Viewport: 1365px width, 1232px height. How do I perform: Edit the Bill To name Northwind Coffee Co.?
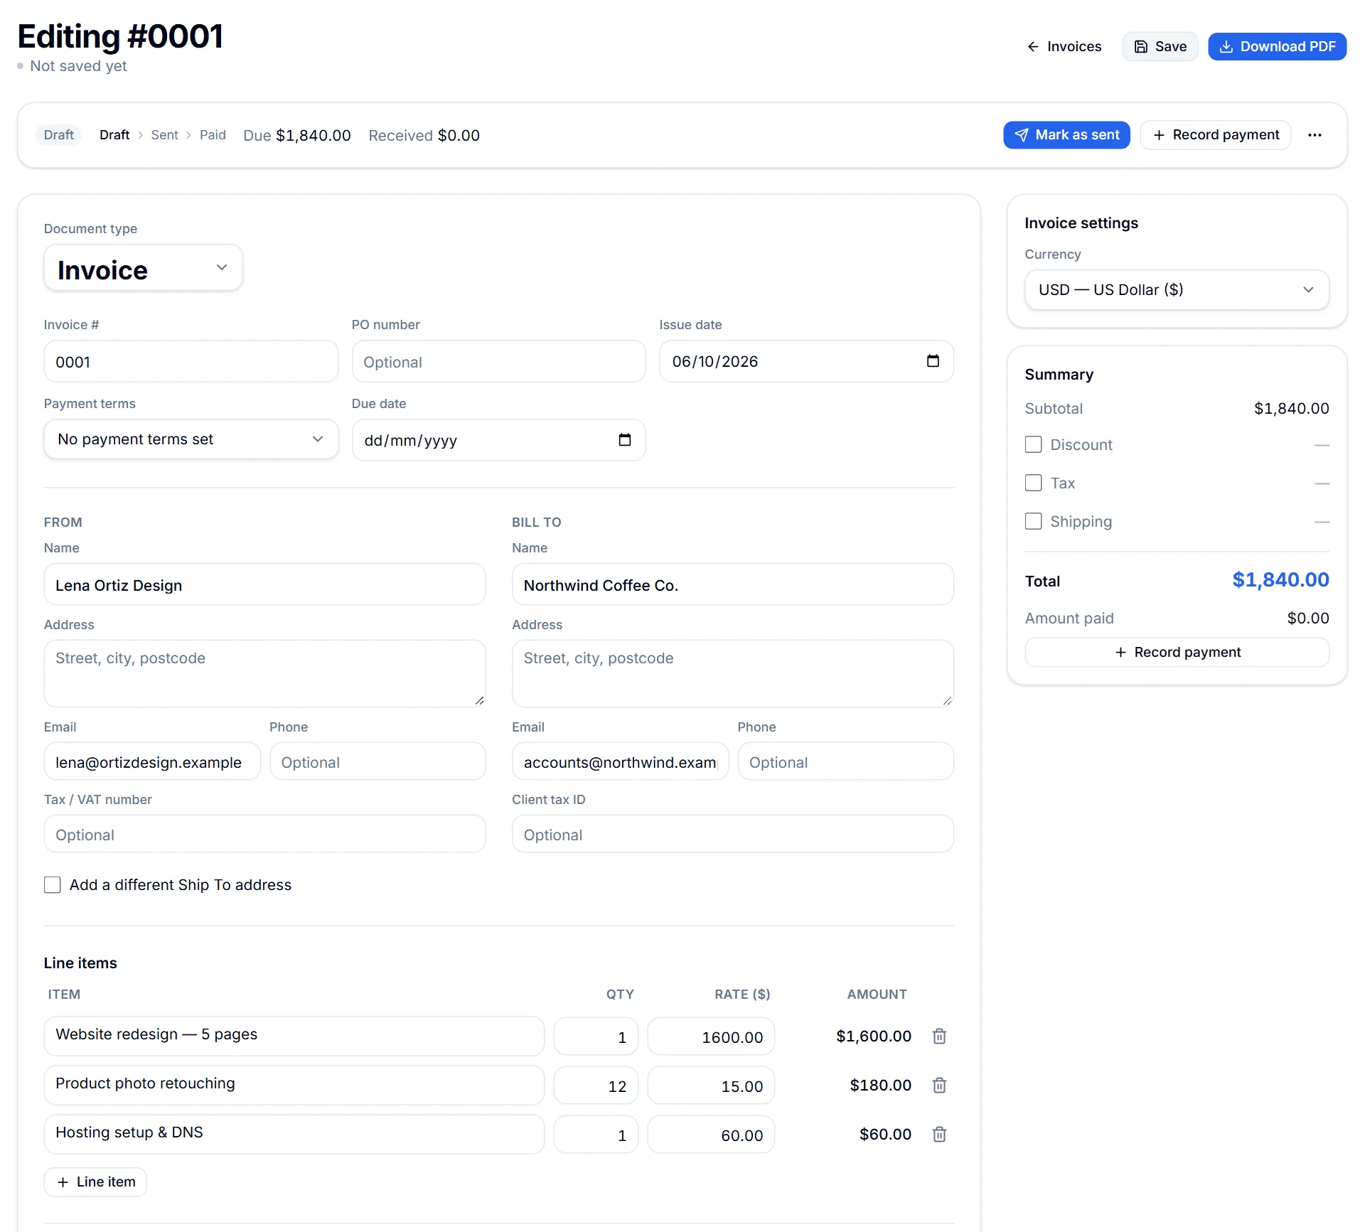732,585
